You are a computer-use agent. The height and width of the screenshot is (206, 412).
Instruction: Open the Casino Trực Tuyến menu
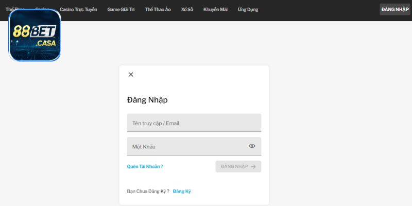[x=78, y=9]
